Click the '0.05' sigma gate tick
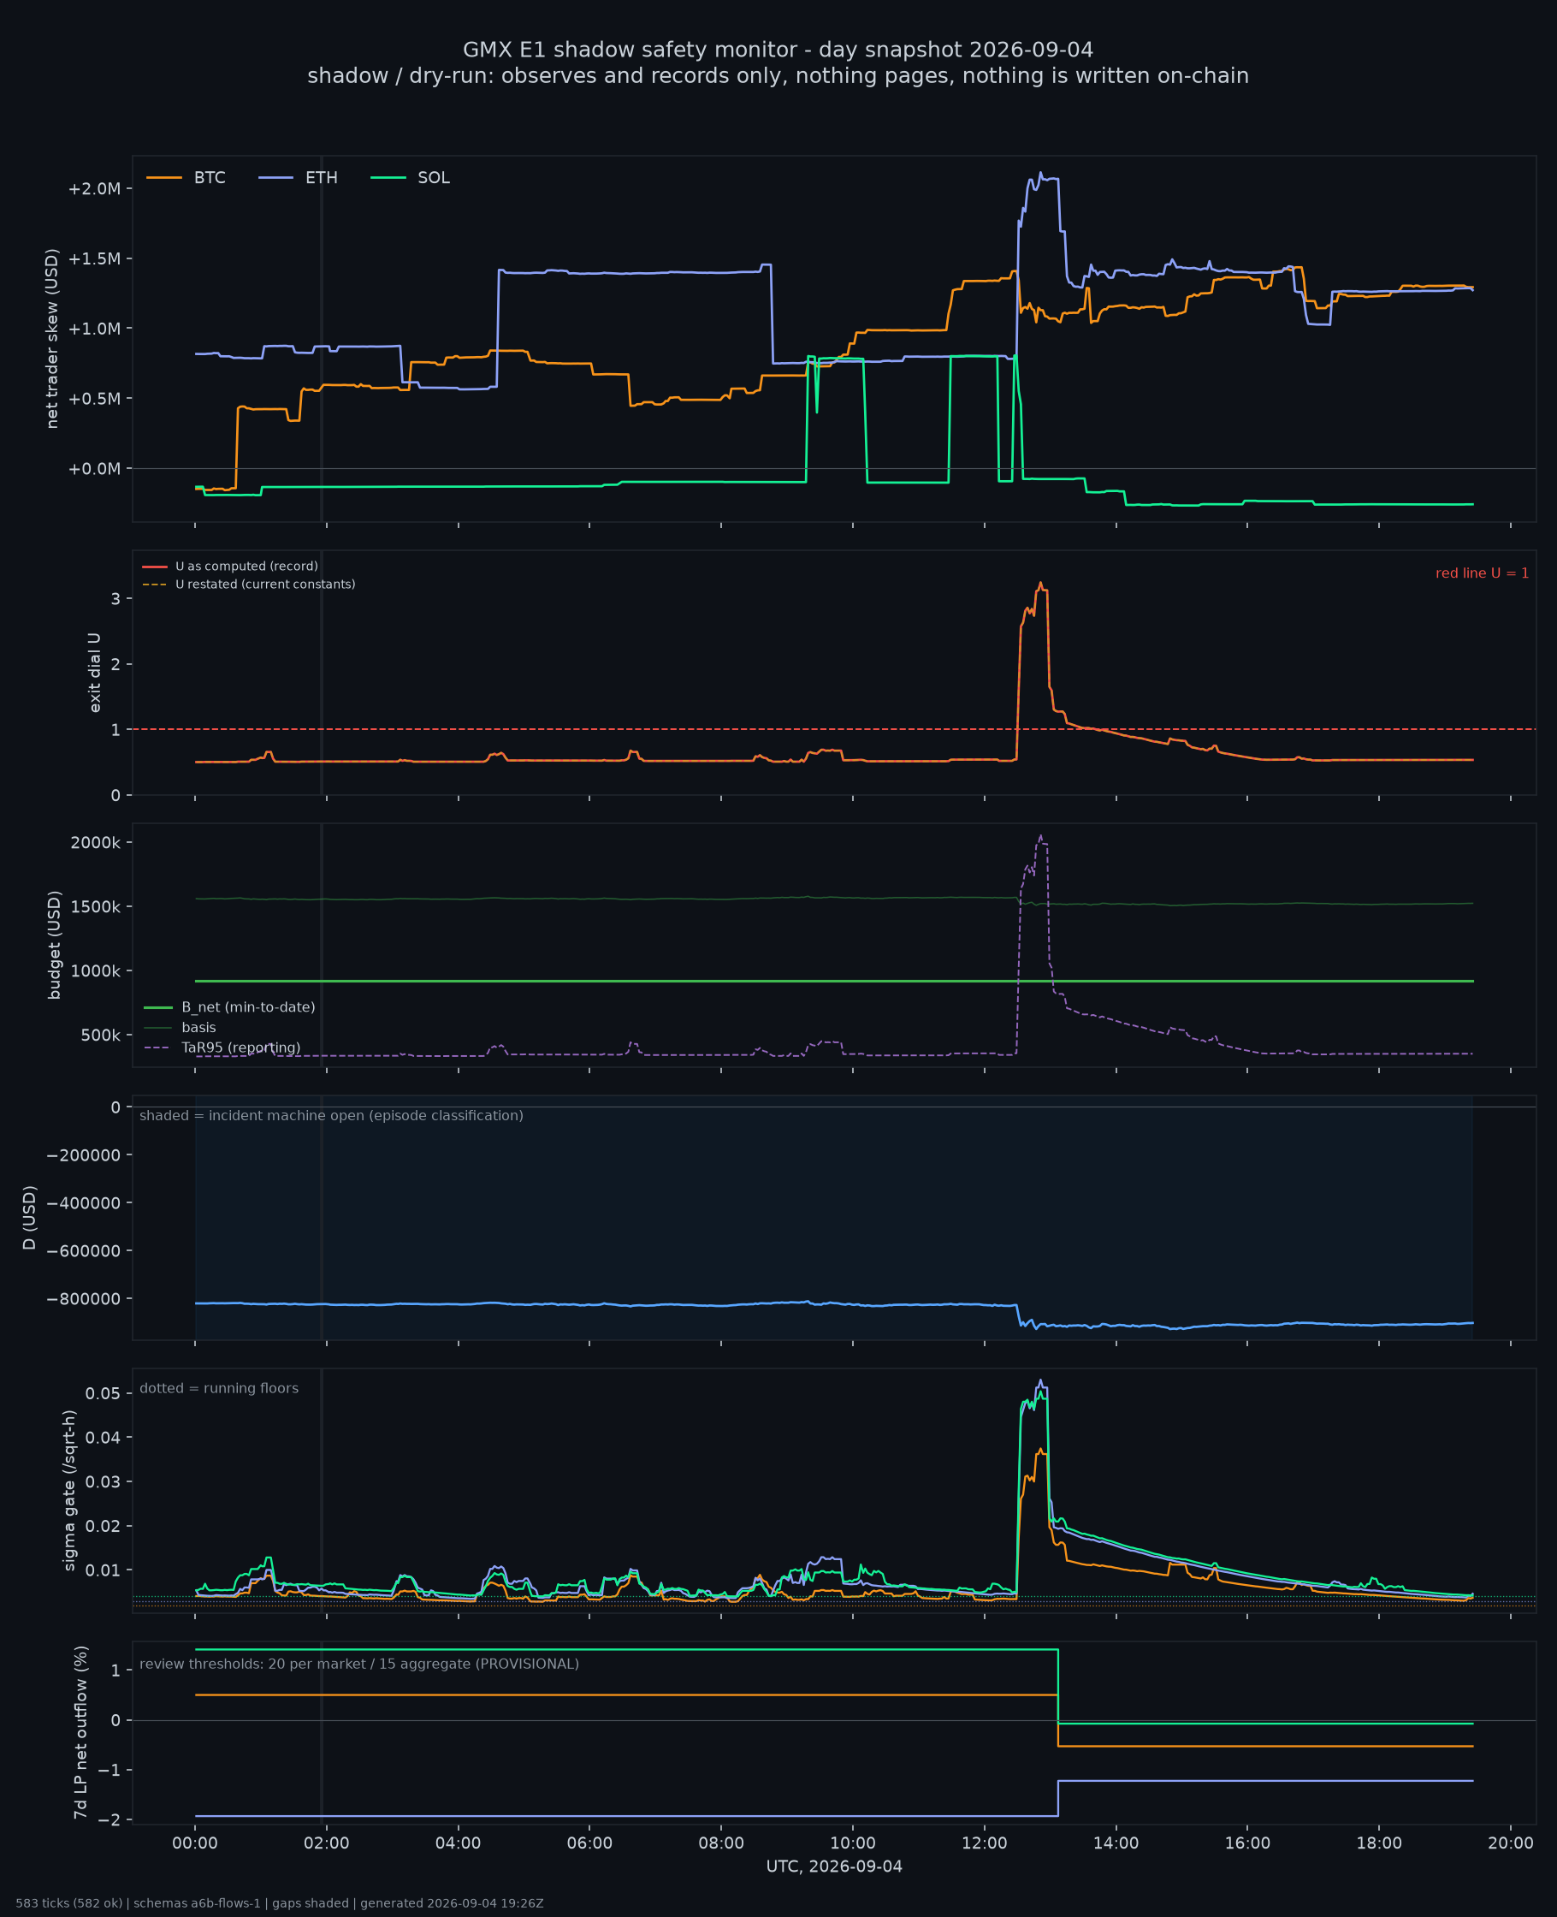 [104, 1393]
